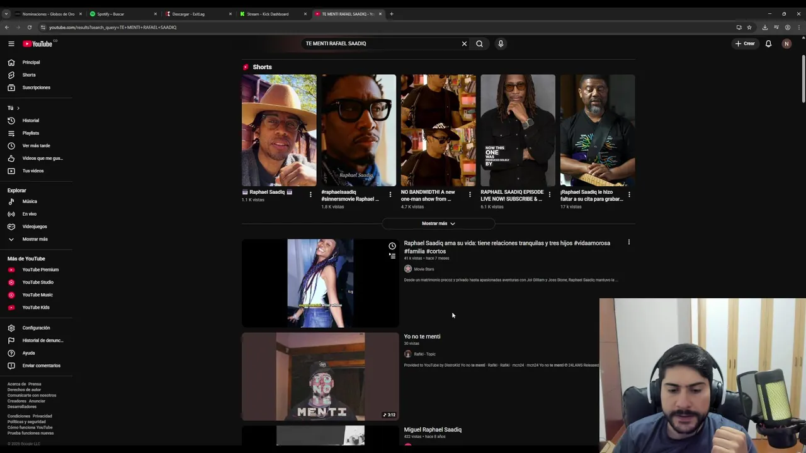Open Videojuegos under Explorar
806x453 pixels.
pyautogui.click(x=36, y=226)
